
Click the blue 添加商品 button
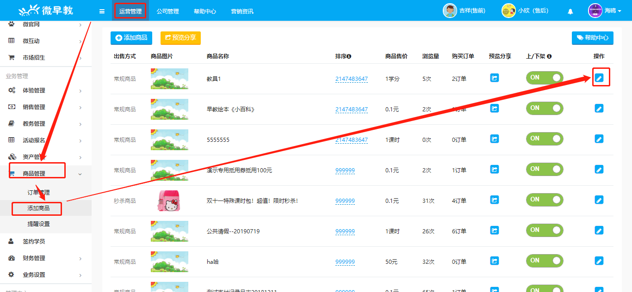(131, 38)
